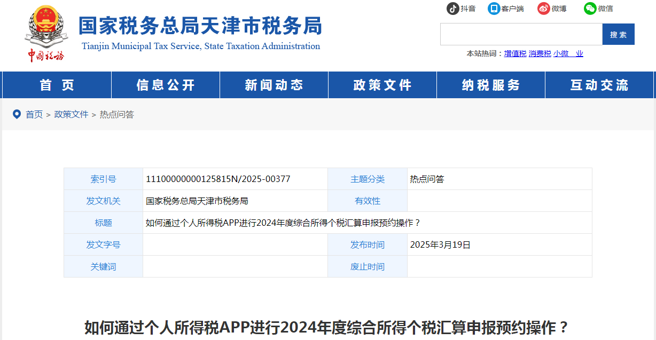
Task: Open the 客户端 client app icon
Action: click(494, 9)
